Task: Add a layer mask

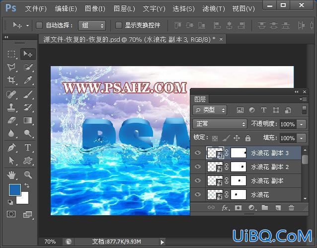Action: click(x=238, y=208)
